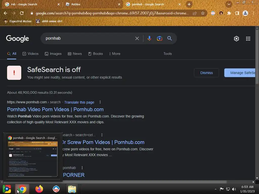This screenshot has height=194, width=259.
Task: Open Chrome side panel icon
Action: click(237, 13)
